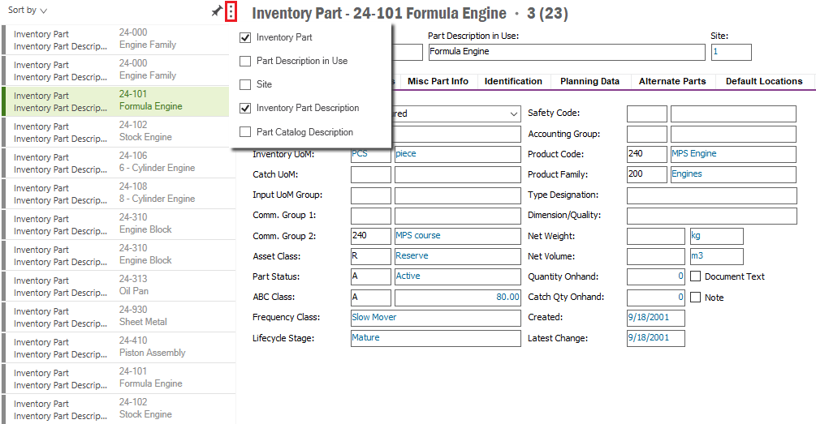Toggle the Document Text checkbox
Viewport: 816px width, 424px height.
[x=695, y=276]
